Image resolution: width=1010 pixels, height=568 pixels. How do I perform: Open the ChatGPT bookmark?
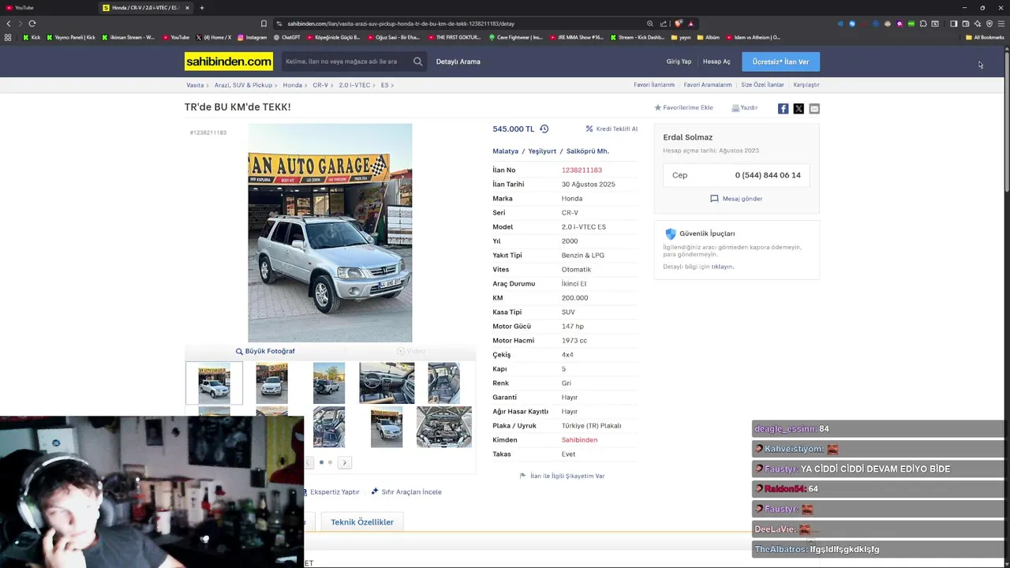click(x=286, y=37)
